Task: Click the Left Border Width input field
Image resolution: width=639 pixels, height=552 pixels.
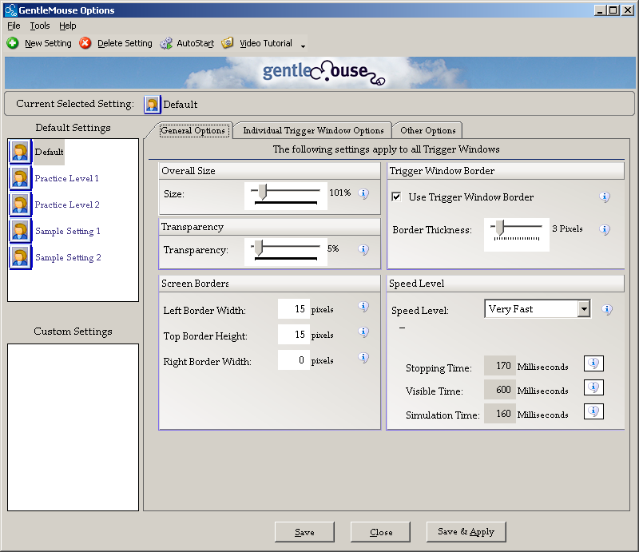Action: click(x=293, y=309)
